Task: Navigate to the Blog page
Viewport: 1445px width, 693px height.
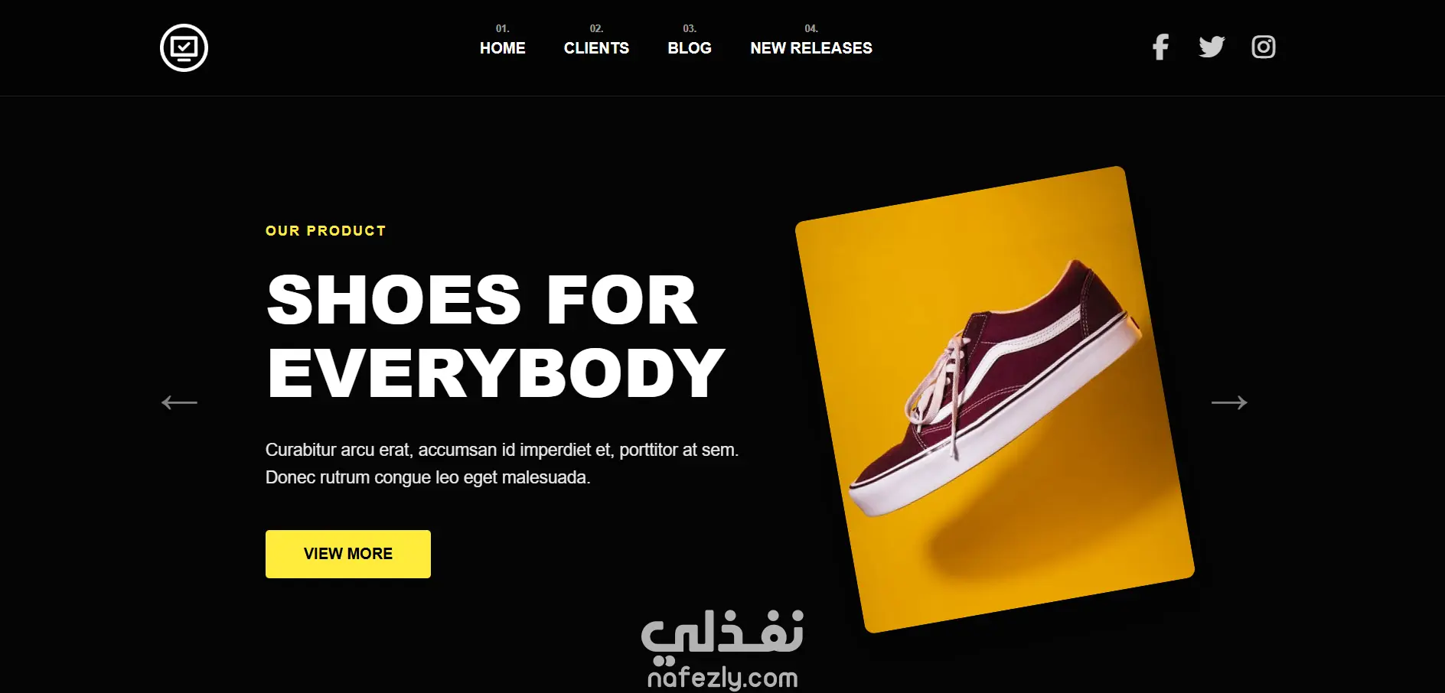Action: click(690, 48)
